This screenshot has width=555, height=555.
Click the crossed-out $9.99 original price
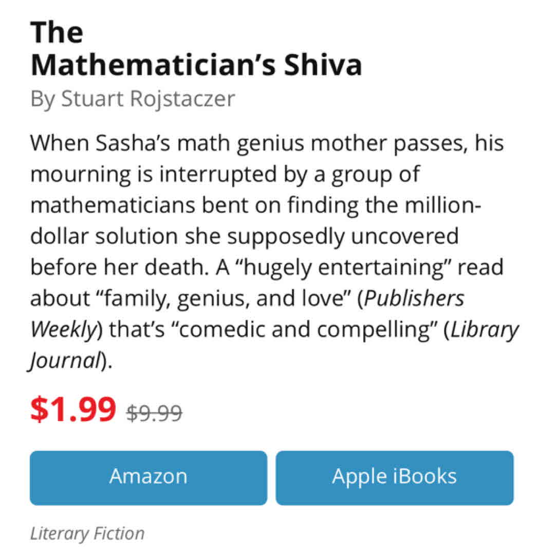154,412
